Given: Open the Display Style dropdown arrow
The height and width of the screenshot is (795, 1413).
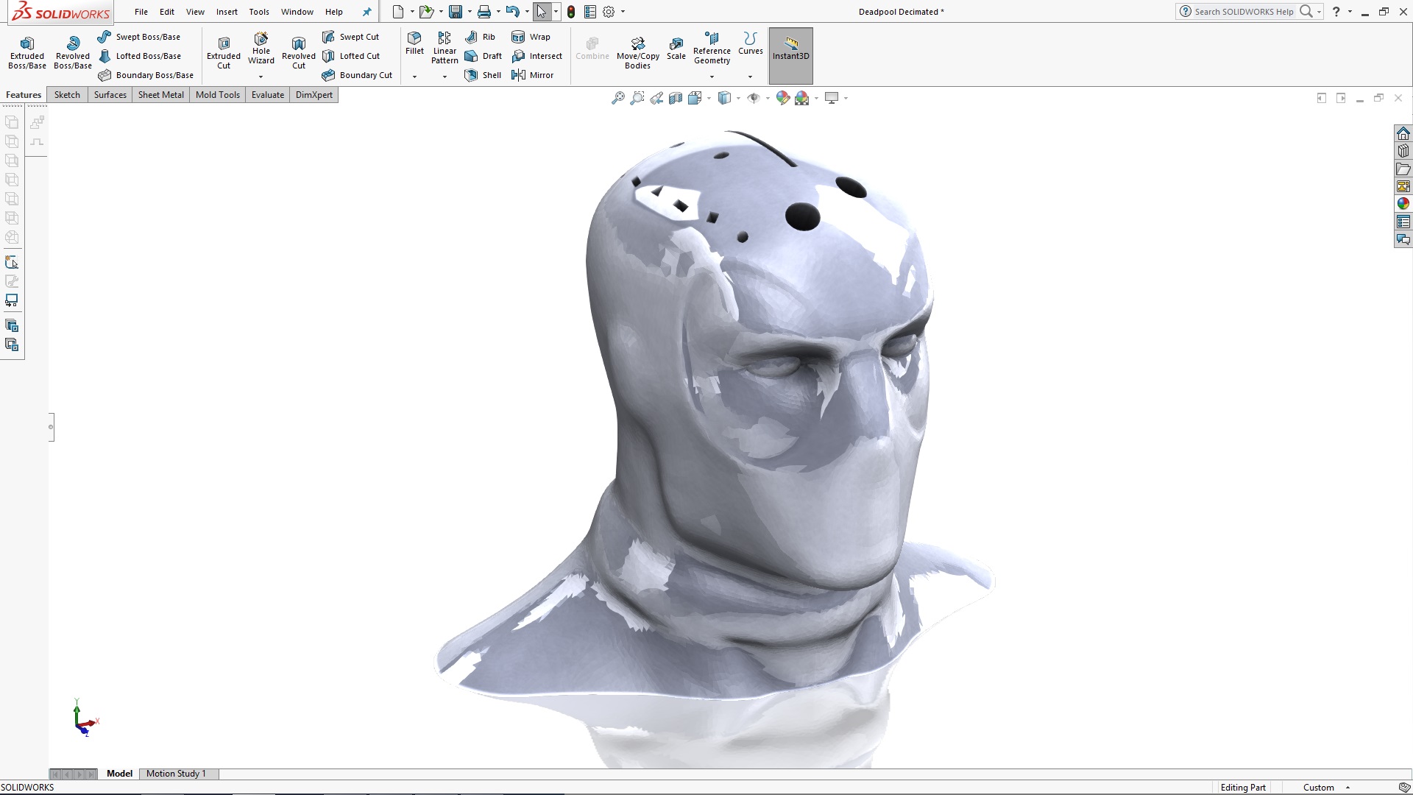Looking at the screenshot, I should 739,98.
